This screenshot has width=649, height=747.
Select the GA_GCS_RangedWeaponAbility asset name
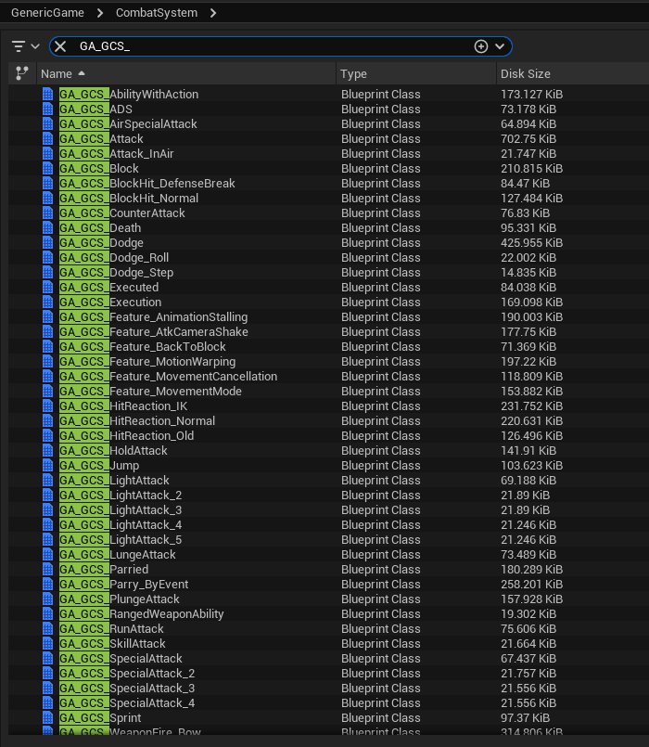[142, 614]
